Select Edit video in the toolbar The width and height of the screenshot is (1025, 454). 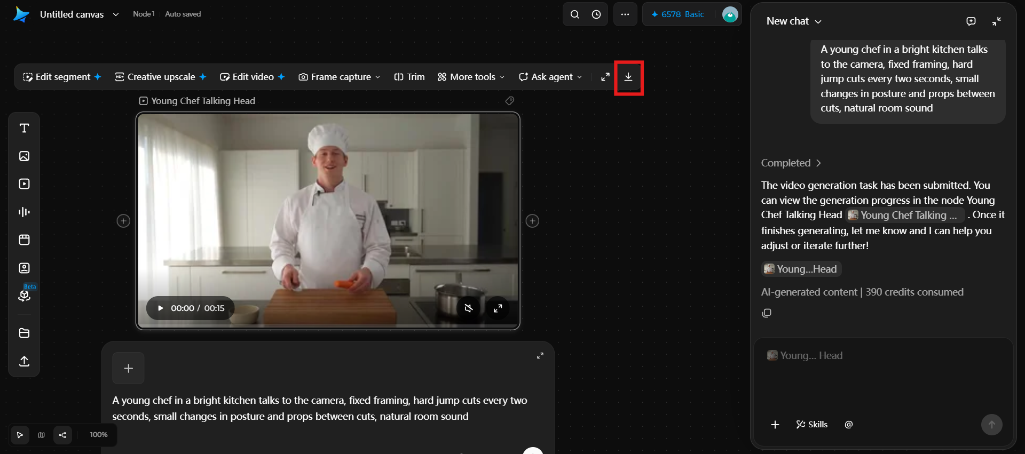click(x=253, y=77)
